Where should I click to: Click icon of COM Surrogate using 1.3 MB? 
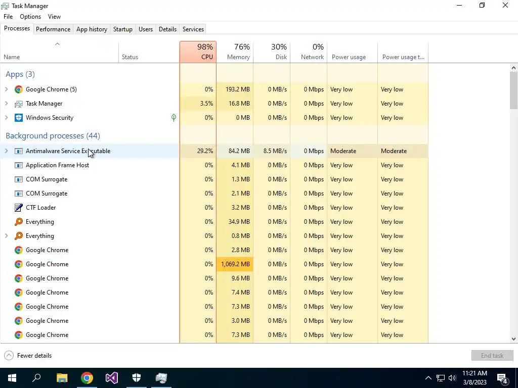pyautogui.click(x=19, y=179)
